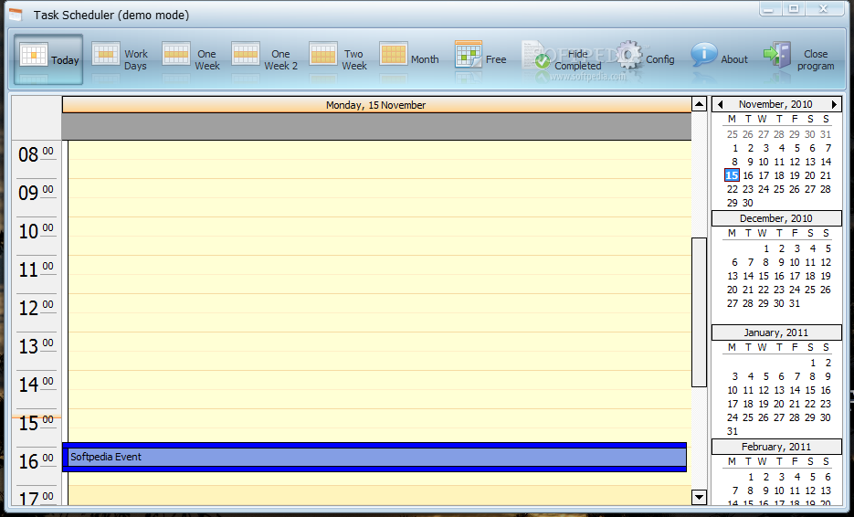Image resolution: width=854 pixels, height=517 pixels.
Task: Click the 08:00 time slot label
Action: coord(36,154)
